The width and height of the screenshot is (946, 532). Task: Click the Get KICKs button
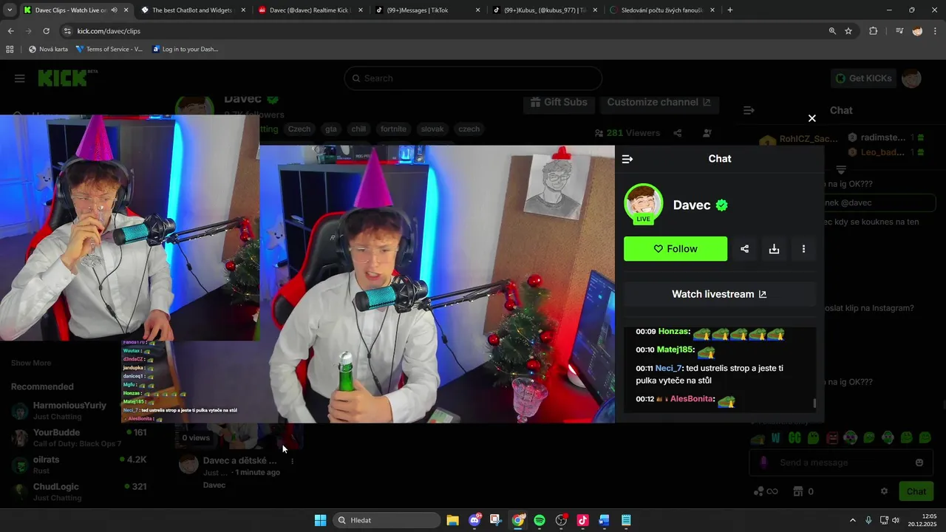coord(863,78)
